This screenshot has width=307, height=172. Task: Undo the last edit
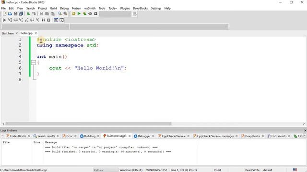[x=29, y=14]
